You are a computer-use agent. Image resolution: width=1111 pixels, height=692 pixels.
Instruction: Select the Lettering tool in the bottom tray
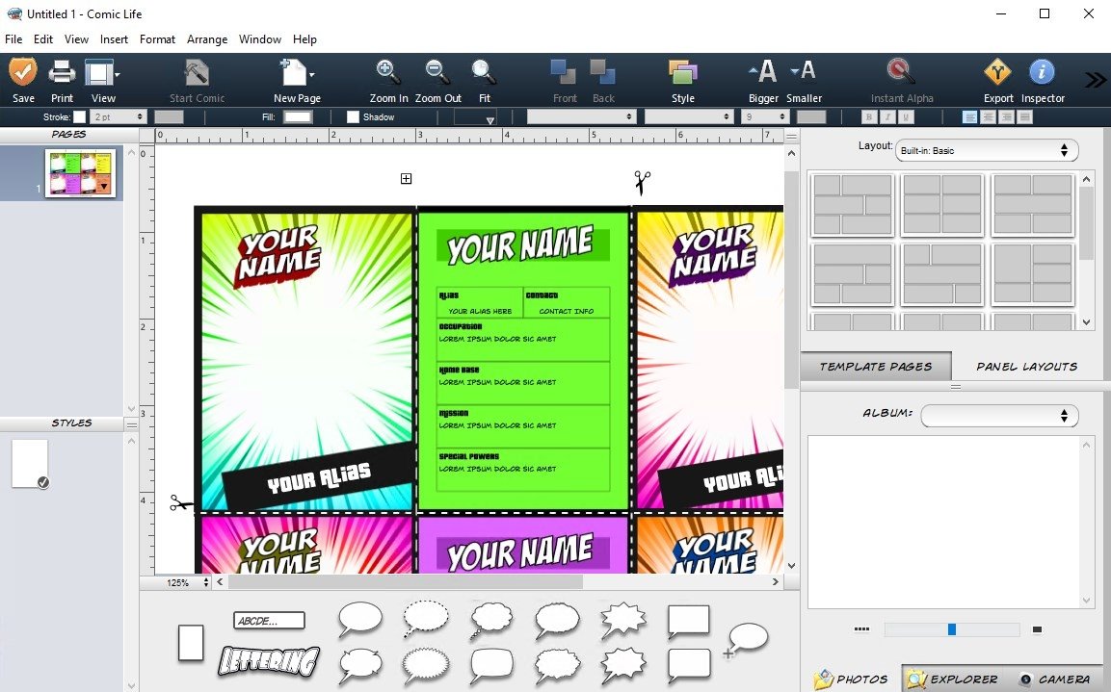(x=269, y=660)
